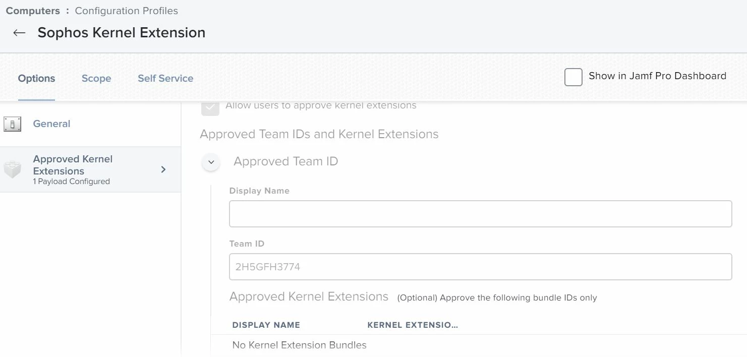Toggle Allow users to approve kernel extensions

point(210,107)
